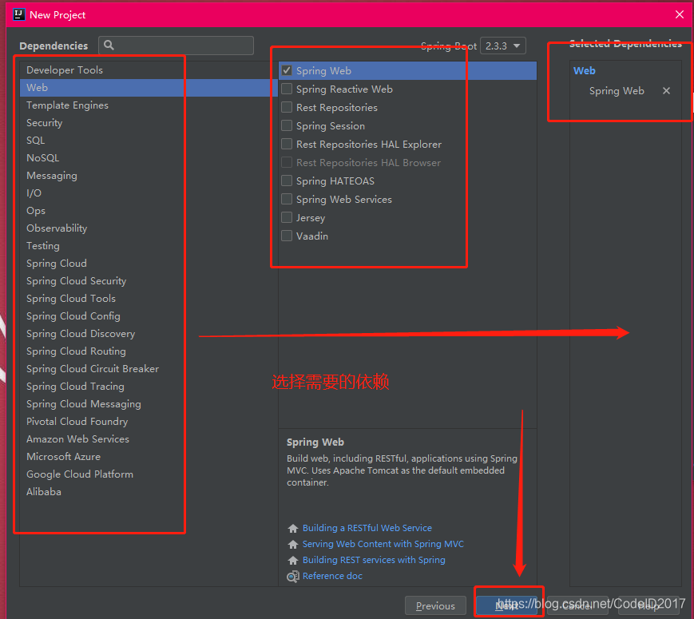This screenshot has width=694, height=619.
Task: Check the Spring Session option
Action: (x=287, y=125)
